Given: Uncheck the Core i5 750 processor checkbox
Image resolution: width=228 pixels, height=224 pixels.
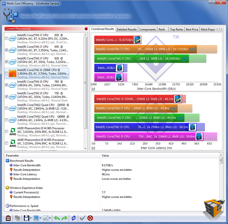Looking at the screenshot, I should click(x=6, y=97).
